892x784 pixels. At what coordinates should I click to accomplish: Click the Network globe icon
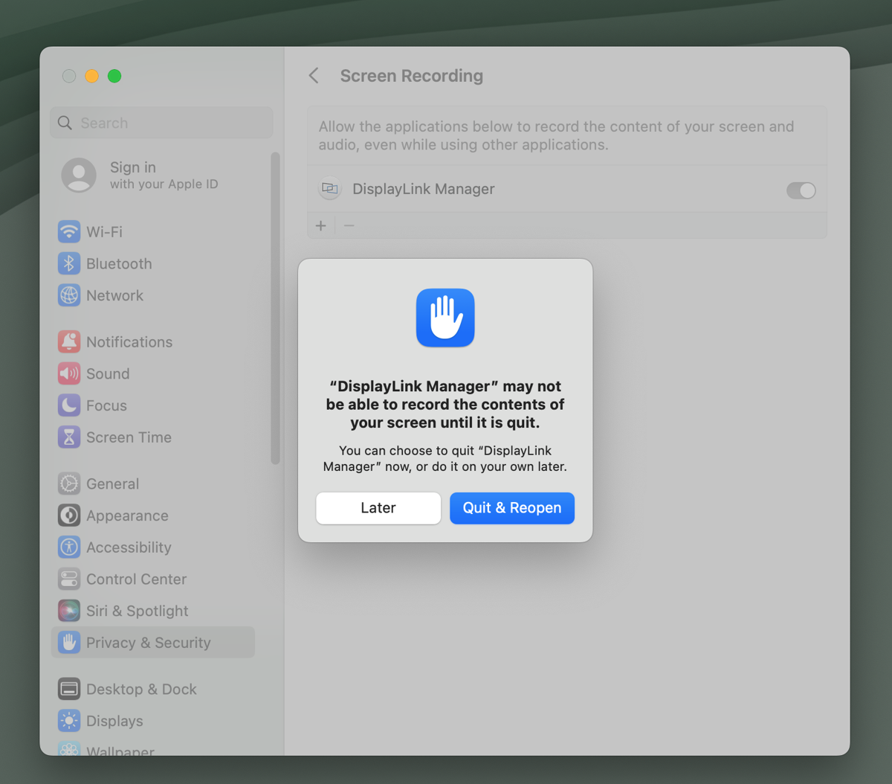[x=69, y=295]
